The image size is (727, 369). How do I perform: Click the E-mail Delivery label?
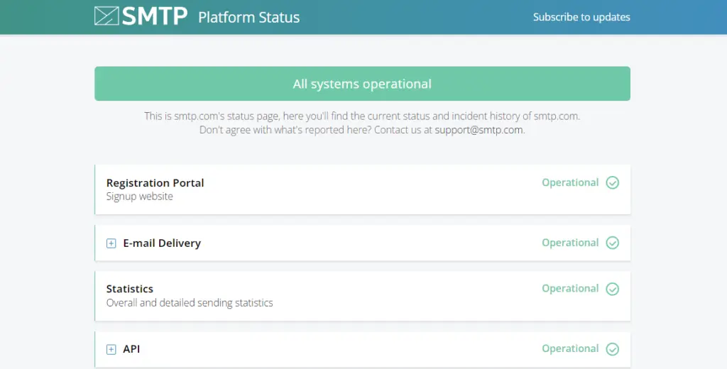coord(162,243)
